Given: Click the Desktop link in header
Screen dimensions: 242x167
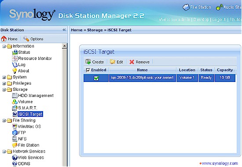Looking at the screenshot, I should click(201, 20).
